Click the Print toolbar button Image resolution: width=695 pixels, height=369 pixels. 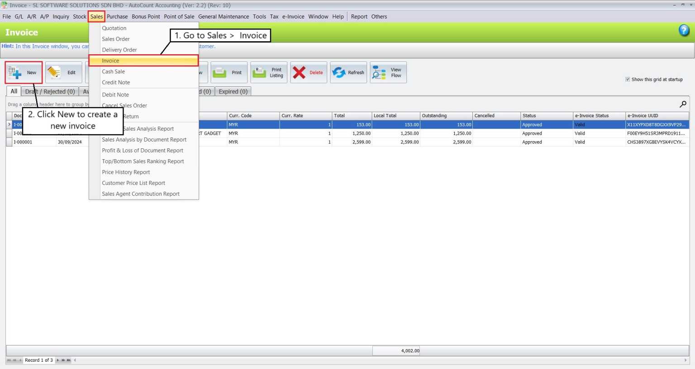(229, 72)
